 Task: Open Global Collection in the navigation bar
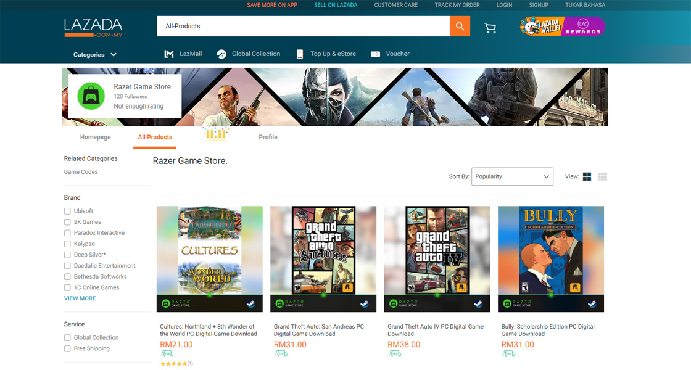click(x=256, y=54)
